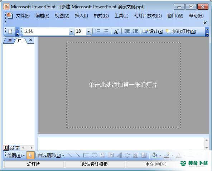The width and height of the screenshot is (212, 171).
Task: Click inside the font name field 宋体
Action: tap(46, 32)
